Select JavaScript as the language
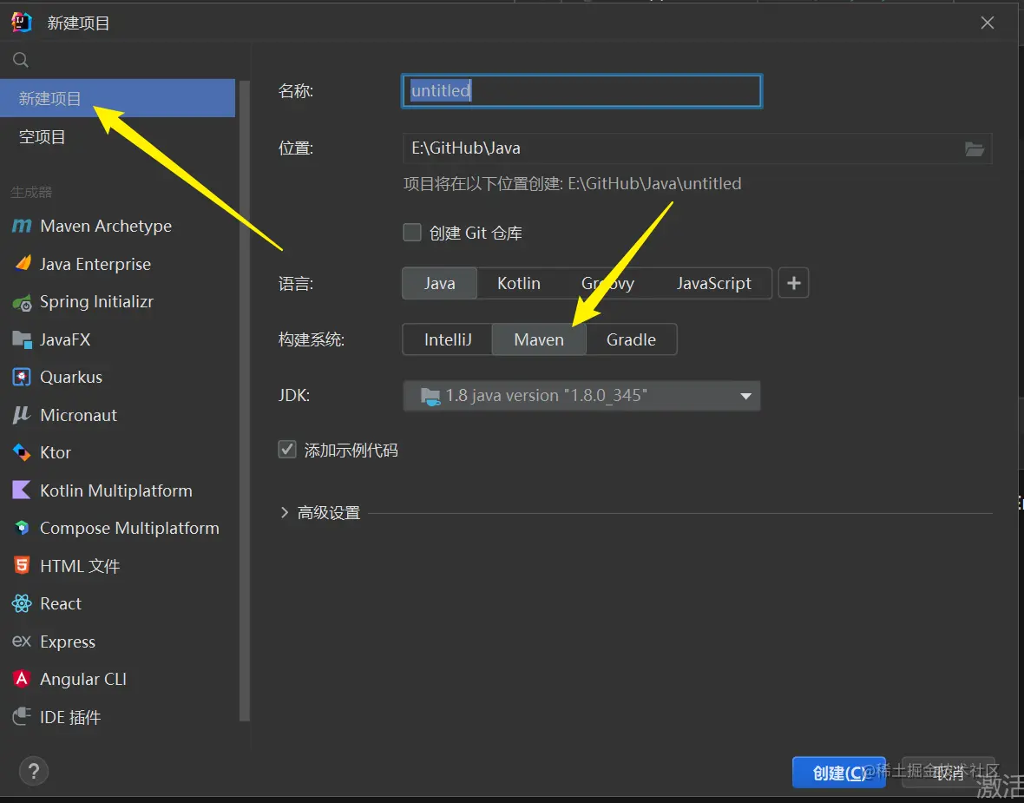 [714, 284]
